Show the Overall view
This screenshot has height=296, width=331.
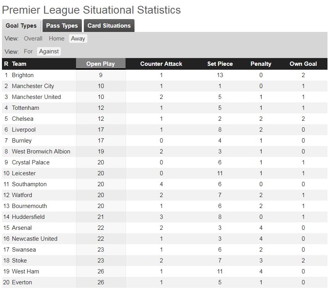click(x=33, y=39)
